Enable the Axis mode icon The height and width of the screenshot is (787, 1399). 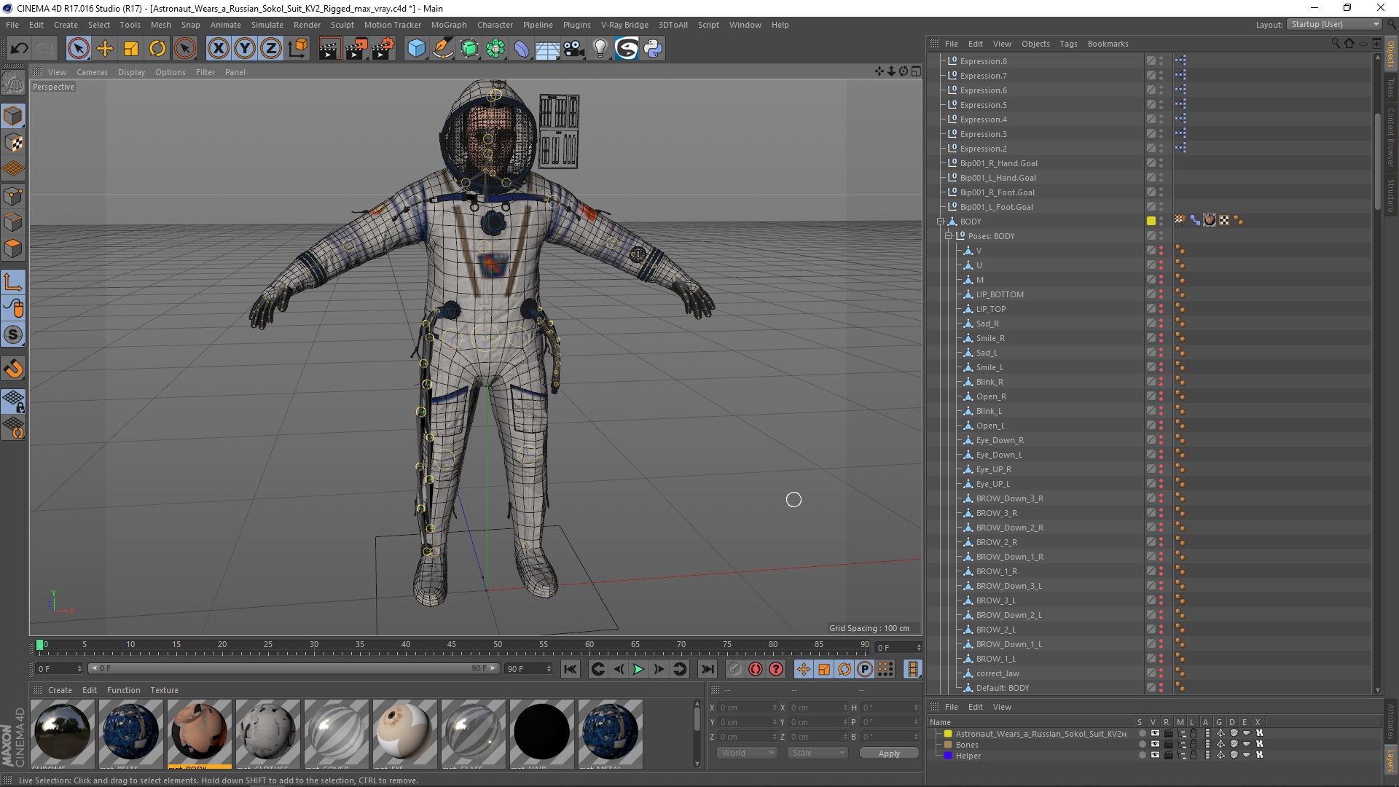(x=13, y=282)
